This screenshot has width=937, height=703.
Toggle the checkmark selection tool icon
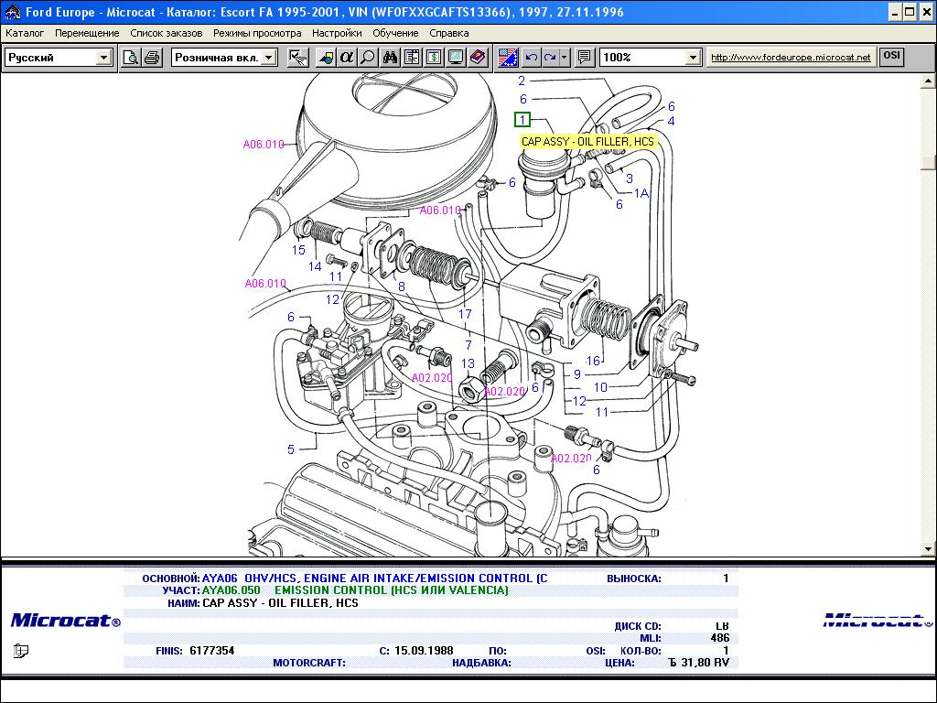[297, 58]
